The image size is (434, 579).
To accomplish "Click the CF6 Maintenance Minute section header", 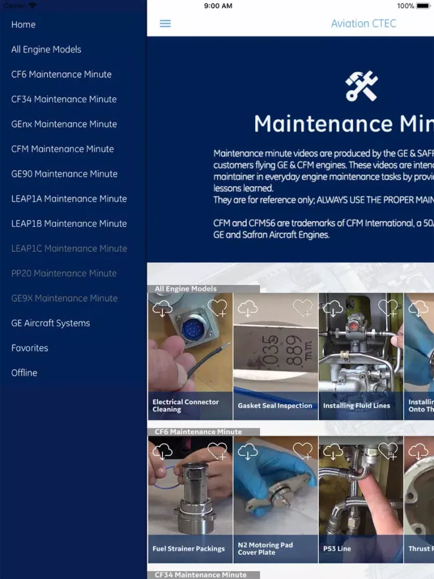I will coord(203,432).
